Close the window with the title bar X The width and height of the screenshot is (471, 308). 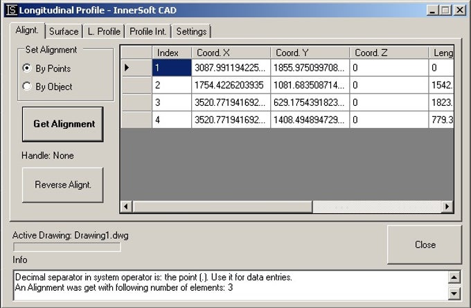click(x=460, y=10)
